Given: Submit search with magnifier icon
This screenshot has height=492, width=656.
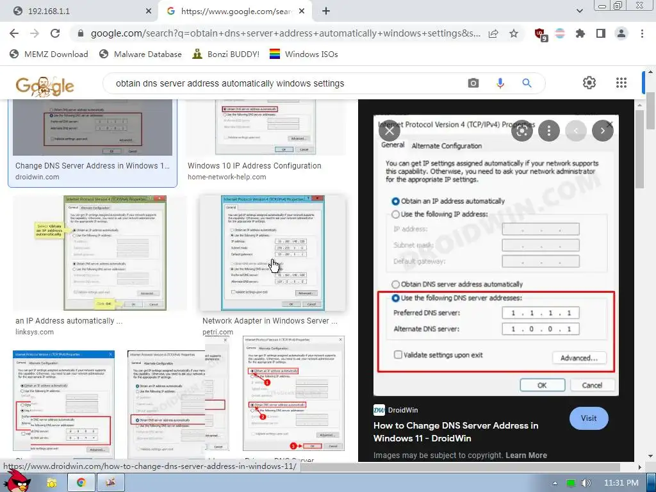Looking at the screenshot, I should pos(527,83).
